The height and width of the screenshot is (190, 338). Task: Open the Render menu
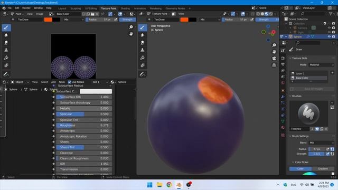[x=26, y=8]
